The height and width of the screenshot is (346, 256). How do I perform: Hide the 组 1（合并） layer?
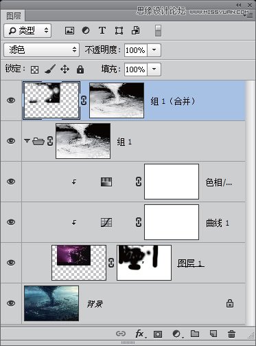[x=11, y=100]
